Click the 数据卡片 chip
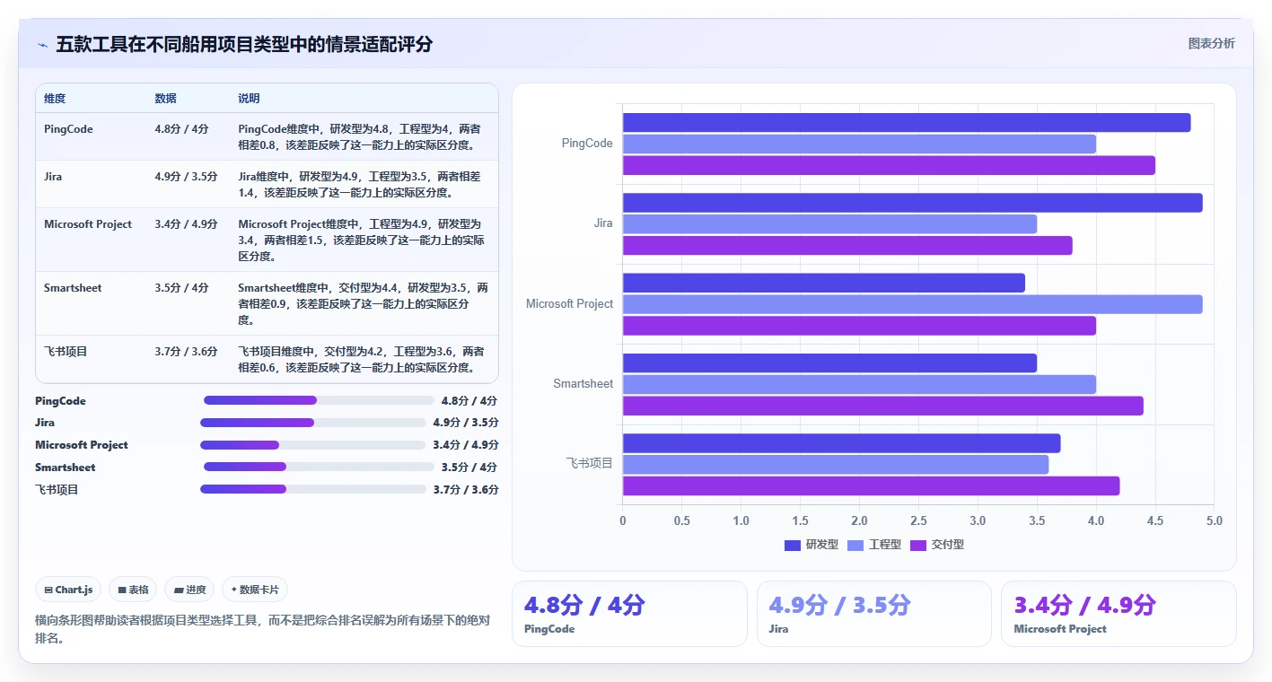Screen dimensions: 1272x682 click(x=255, y=590)
